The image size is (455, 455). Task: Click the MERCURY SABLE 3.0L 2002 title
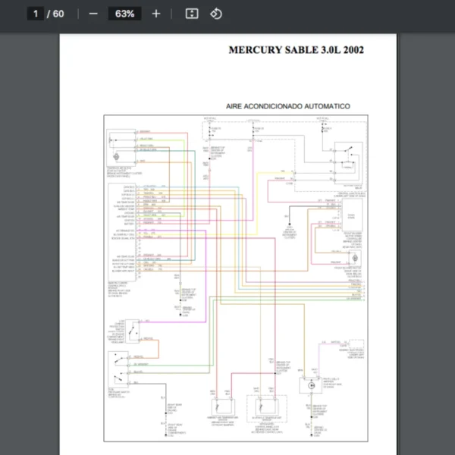(296, 50)
